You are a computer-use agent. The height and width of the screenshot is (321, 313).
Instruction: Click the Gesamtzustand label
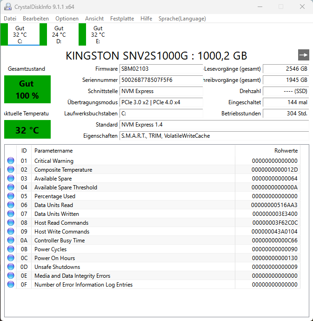[27, 69]
